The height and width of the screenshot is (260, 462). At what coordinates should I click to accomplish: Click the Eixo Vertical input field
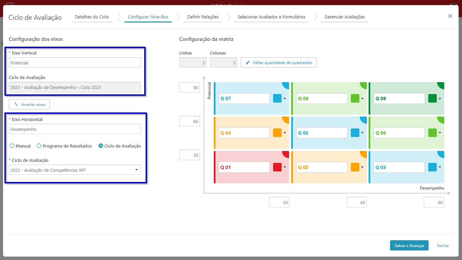[x=75, y=63]
